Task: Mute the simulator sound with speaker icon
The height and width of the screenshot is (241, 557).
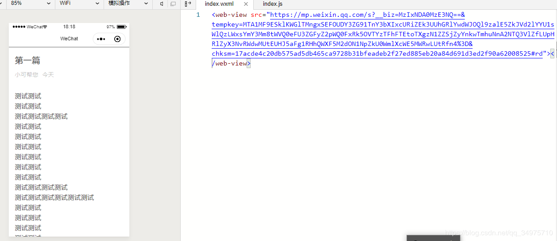Action: click(162, 4)
